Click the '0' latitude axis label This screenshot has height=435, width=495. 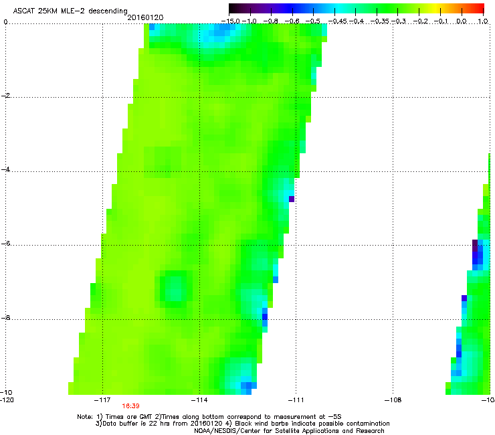tap(5, 22)
